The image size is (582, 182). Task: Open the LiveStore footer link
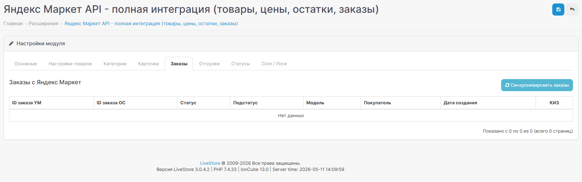click(210, 163)
